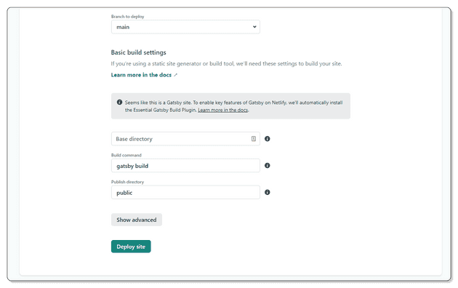Click the Build command info icon
Screen dimensions: 458x288
pyautogui.click(x=268, y=166)
